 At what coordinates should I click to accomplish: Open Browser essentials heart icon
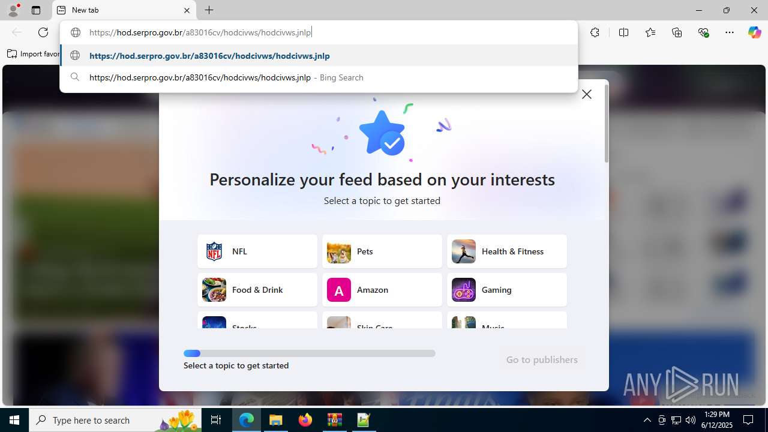coord(703,32)
